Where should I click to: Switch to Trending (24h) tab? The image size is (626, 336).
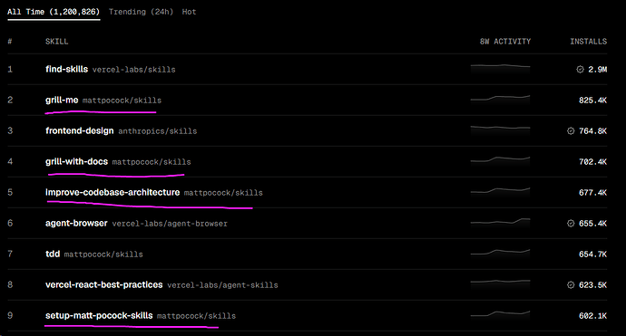click(x=141, y=12)
